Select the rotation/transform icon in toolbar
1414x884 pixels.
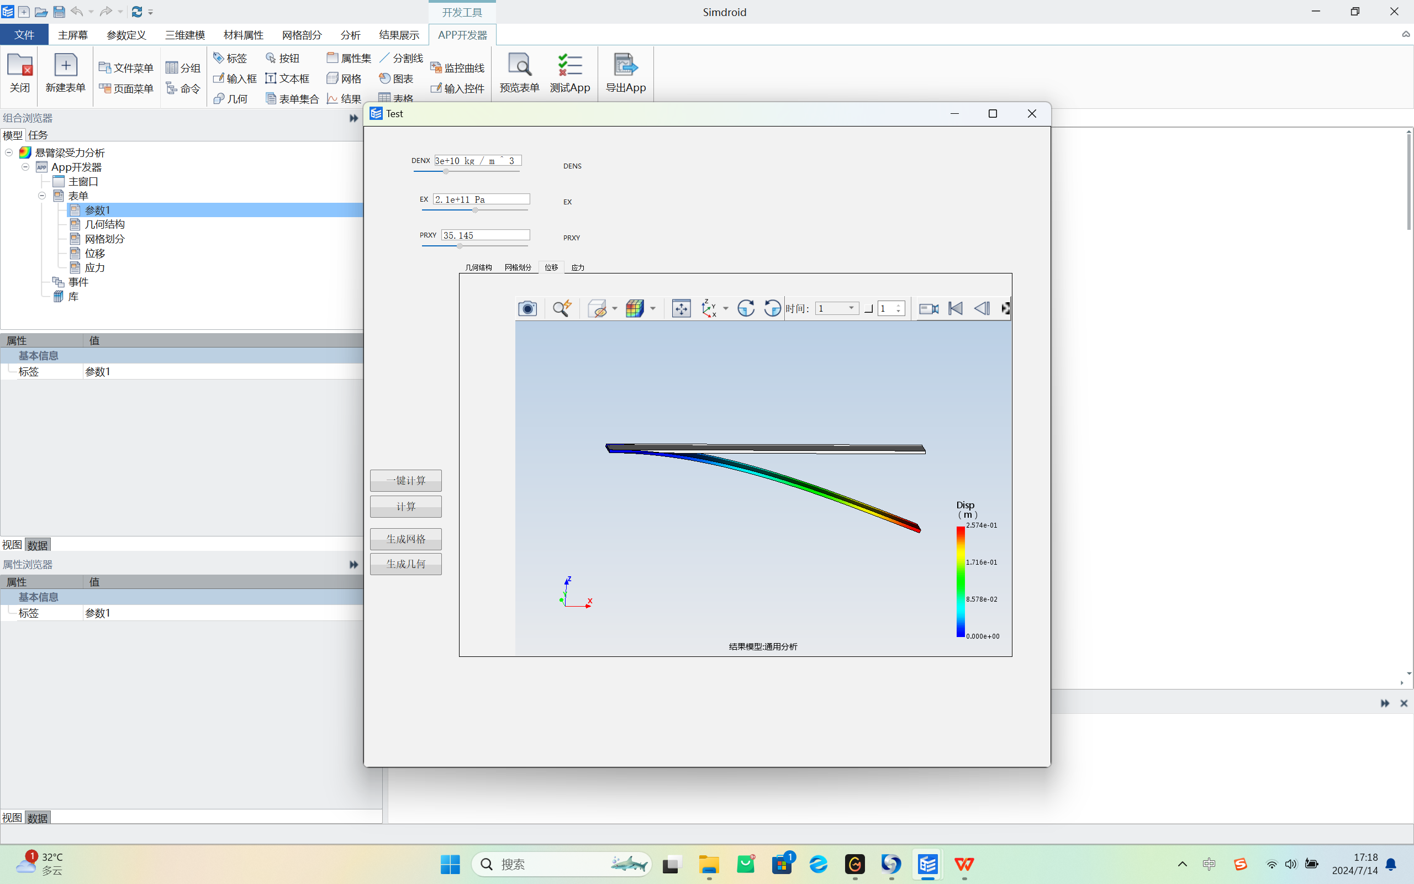(745, 309)
